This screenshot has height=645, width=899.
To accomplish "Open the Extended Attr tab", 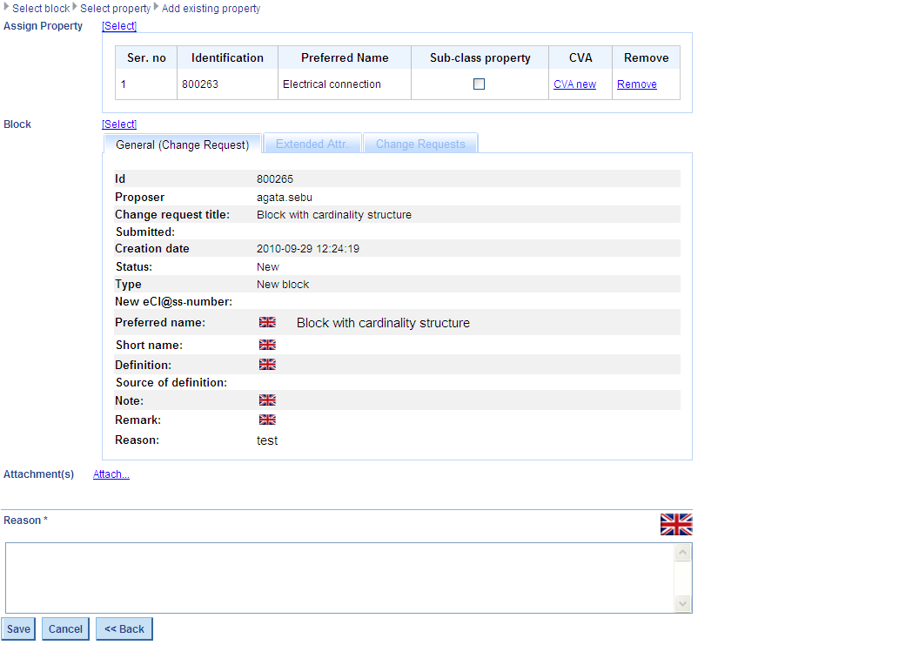I will click(x=311, y=144).
